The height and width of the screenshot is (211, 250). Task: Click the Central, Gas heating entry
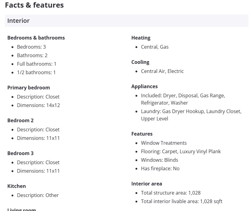click(155, 47)
